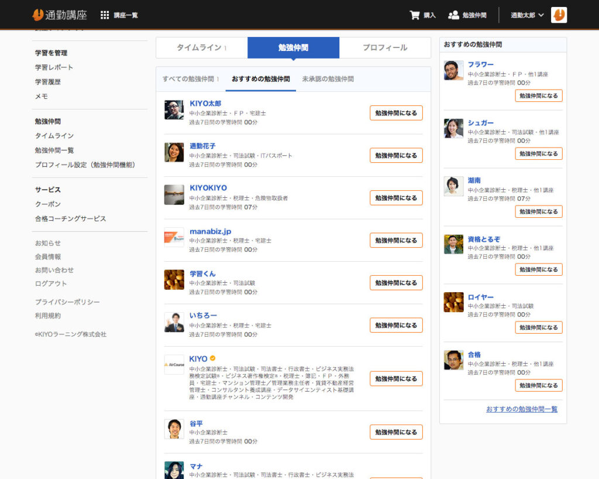Screen dimensions: 599x479
Task: Click the 勉強仲間 people icon in header
Action: point(453,15)
